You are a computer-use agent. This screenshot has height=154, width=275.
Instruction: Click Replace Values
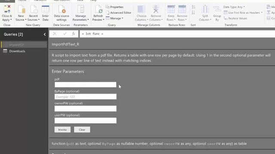[235, 18]
